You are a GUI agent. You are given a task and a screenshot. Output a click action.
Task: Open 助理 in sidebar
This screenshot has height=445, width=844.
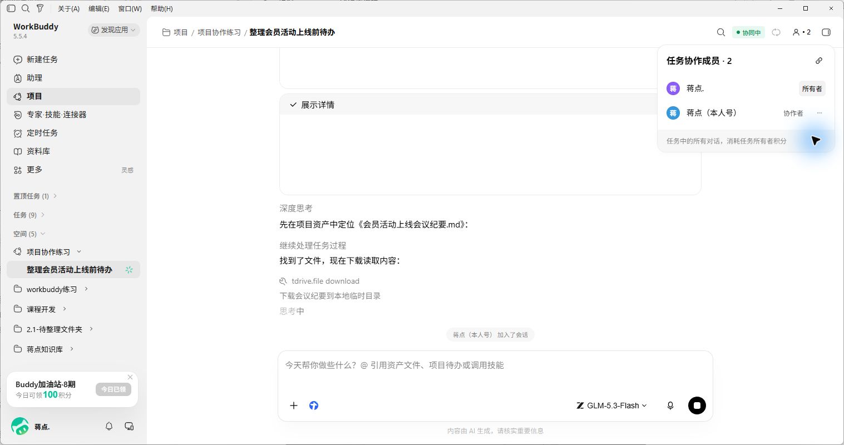click(73, 78)
